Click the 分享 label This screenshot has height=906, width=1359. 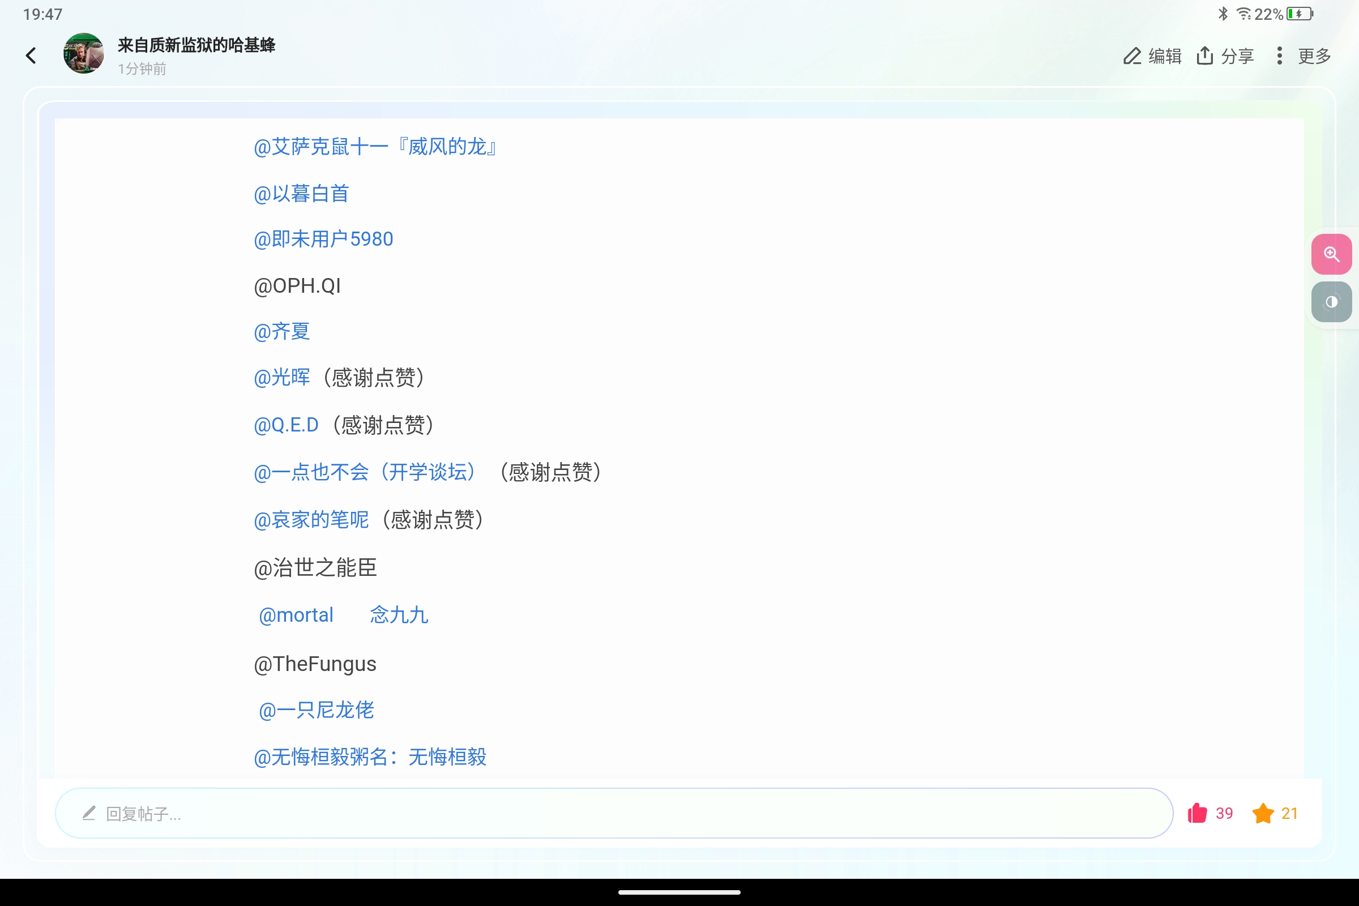click(1238, 56)
